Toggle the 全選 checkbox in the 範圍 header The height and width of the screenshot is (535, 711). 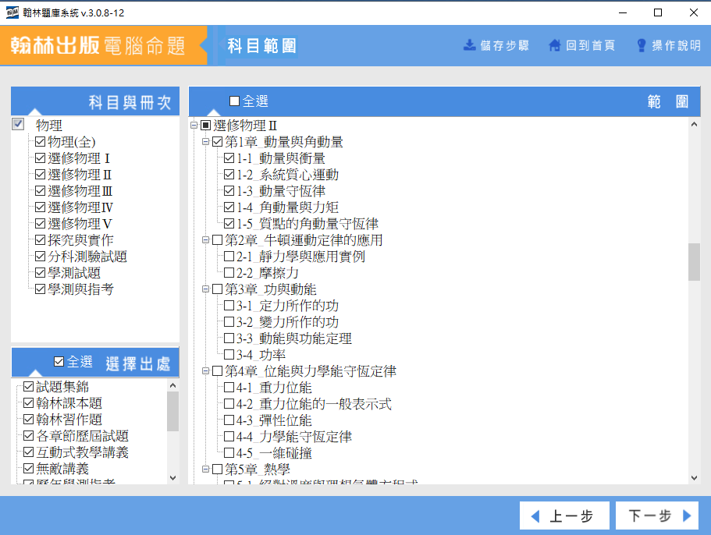pos(234,101)
